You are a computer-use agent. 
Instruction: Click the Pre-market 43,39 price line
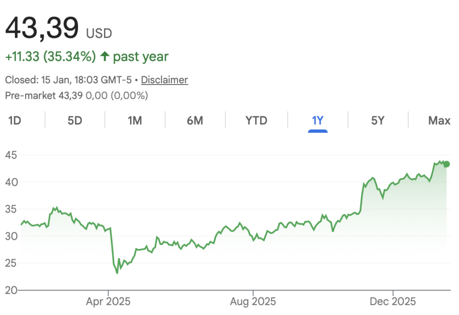click(x=76, y=95)
